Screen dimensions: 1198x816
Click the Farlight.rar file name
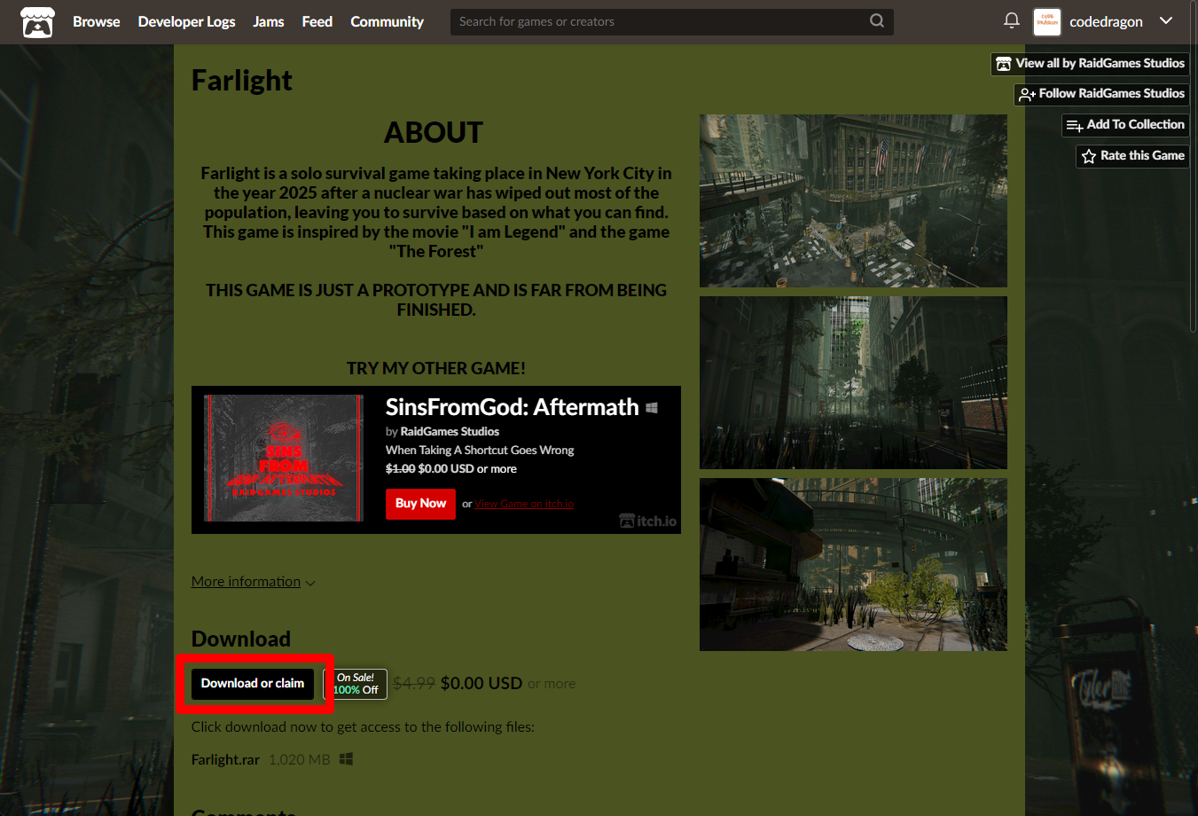click(x=225, y=760)
